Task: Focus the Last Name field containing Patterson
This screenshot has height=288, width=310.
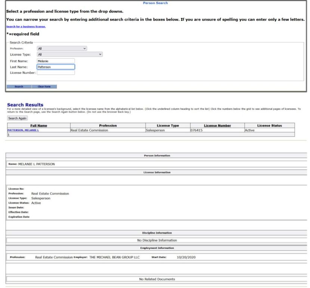Action: pyautogui.click(x=56, y=67)
